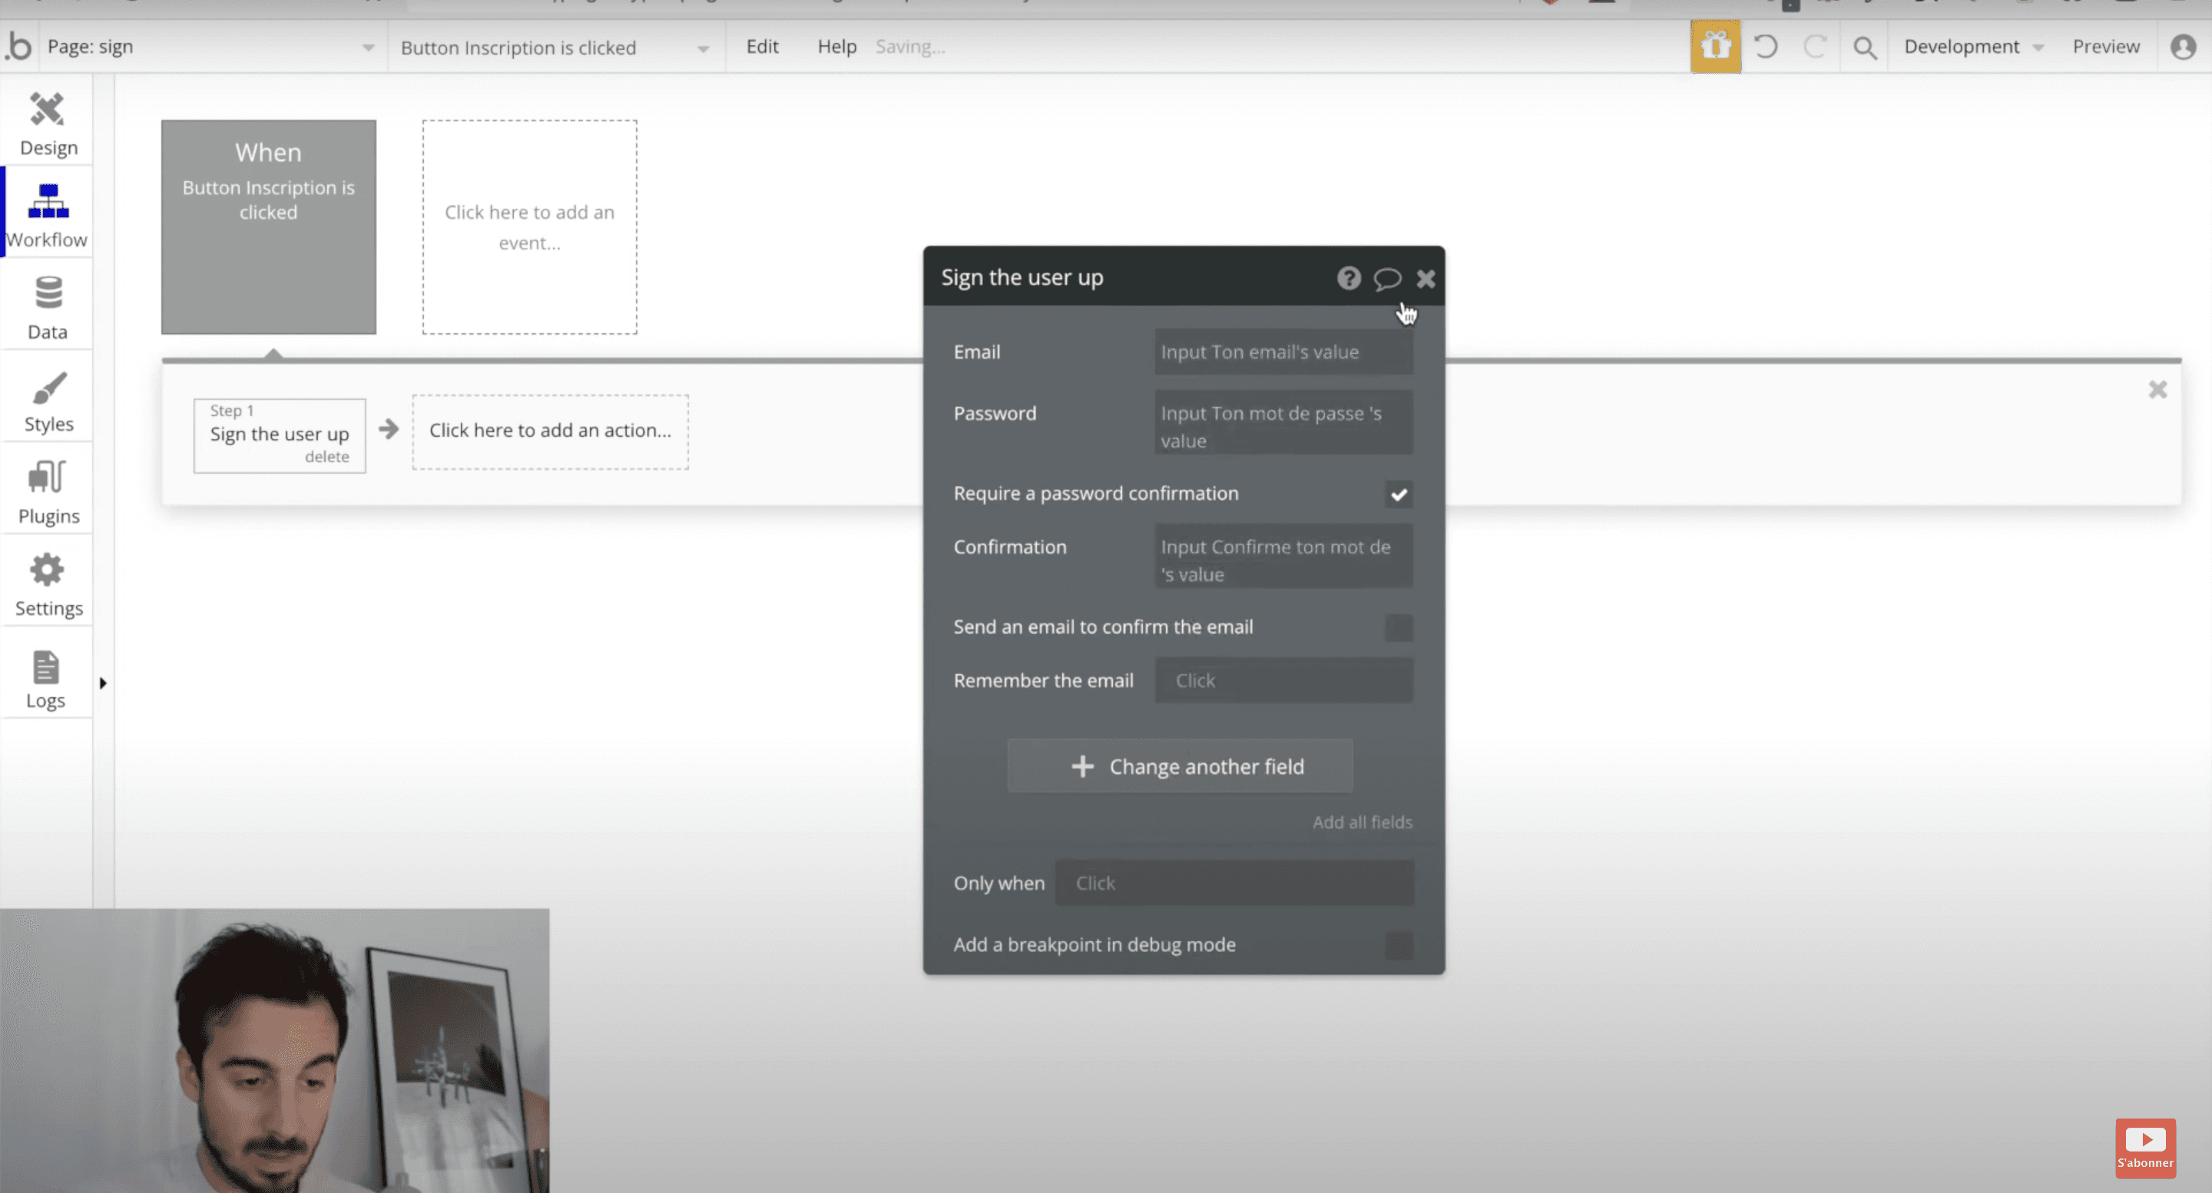
Task: Open the Design panel in sidebar
Action: [47, 121]
